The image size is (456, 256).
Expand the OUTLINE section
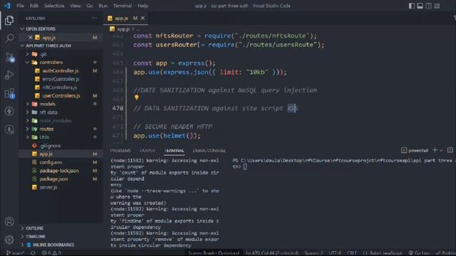click(61, 228)
